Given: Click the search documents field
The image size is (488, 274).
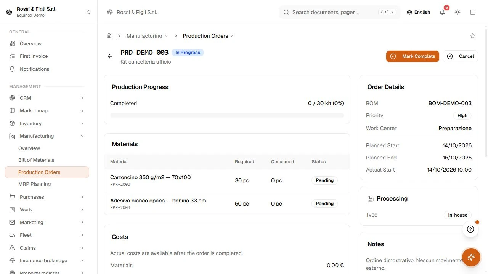Looking at the screenshot, I should 340,12.
